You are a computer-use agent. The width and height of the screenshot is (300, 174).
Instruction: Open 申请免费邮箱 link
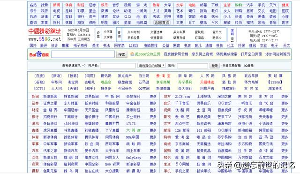[231, 66]
